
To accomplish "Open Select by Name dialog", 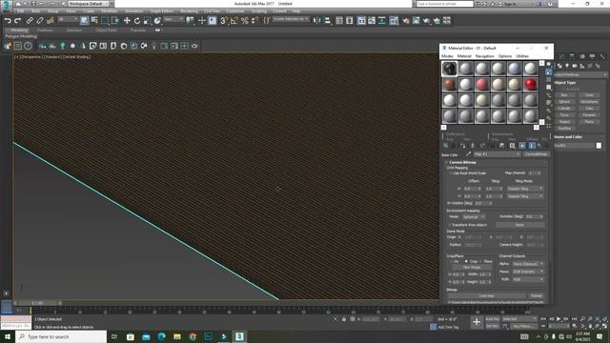I will [x=94, y=21].
